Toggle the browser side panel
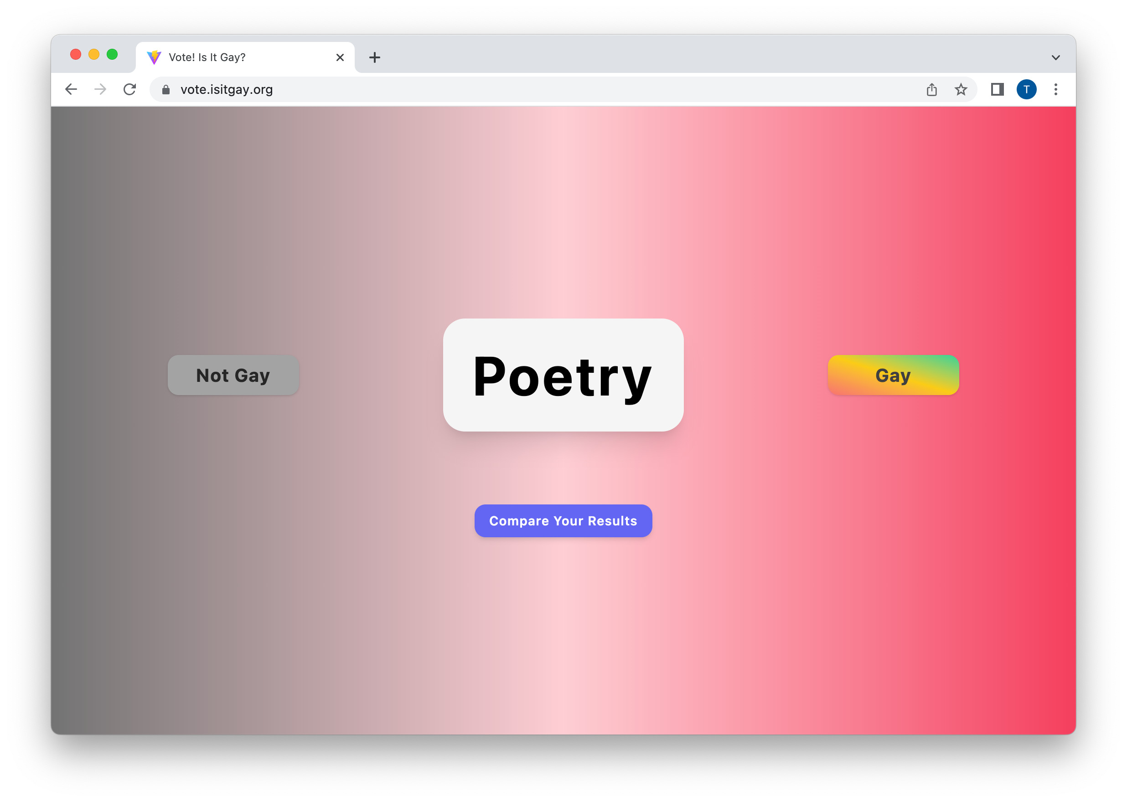Viewport: 1127px width, 802px height. (x=997, y=89)
